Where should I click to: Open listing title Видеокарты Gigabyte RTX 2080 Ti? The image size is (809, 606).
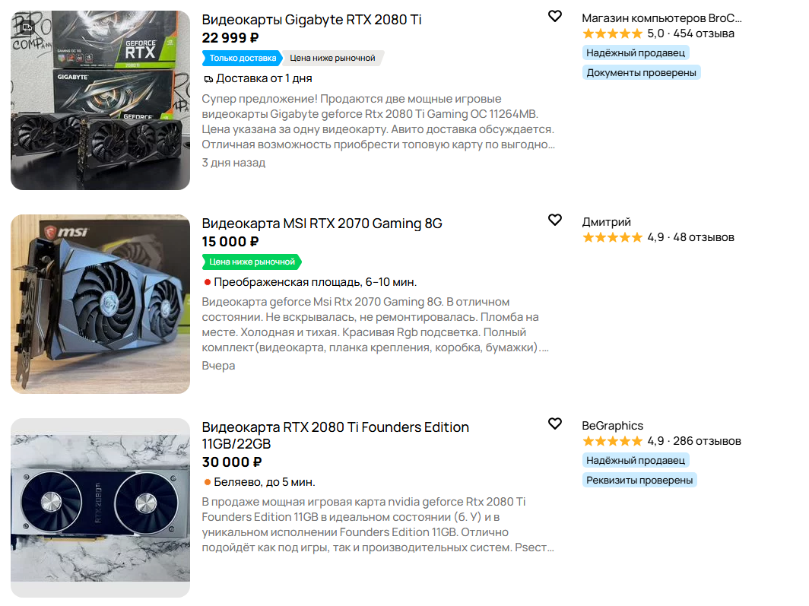point(312,20)
